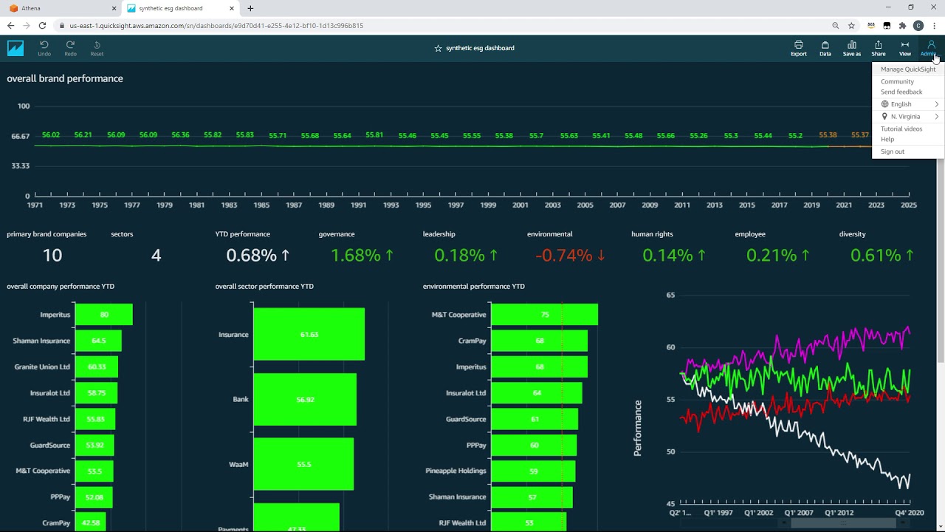The width and height of the screenshot is (945, 532).
Task: Open the Chrome profile avatar C
Action: [918, 25]
